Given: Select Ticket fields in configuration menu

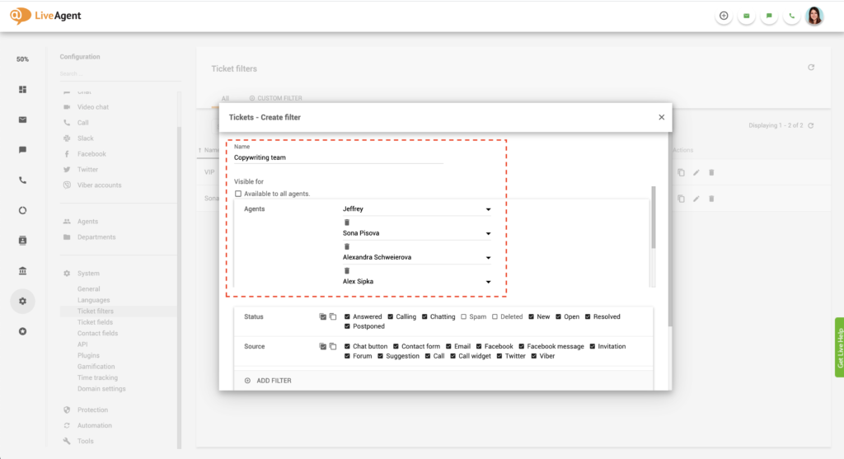Looking at the screenshot, I should [x=95, y=322].
